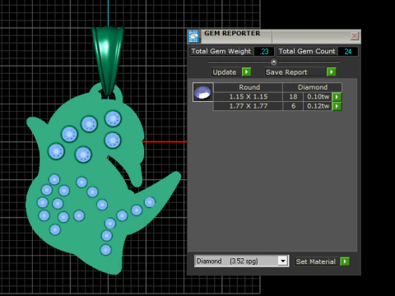Select the round gem thumbnail
Screen dimensions: 395x296
tap(202, 92)
